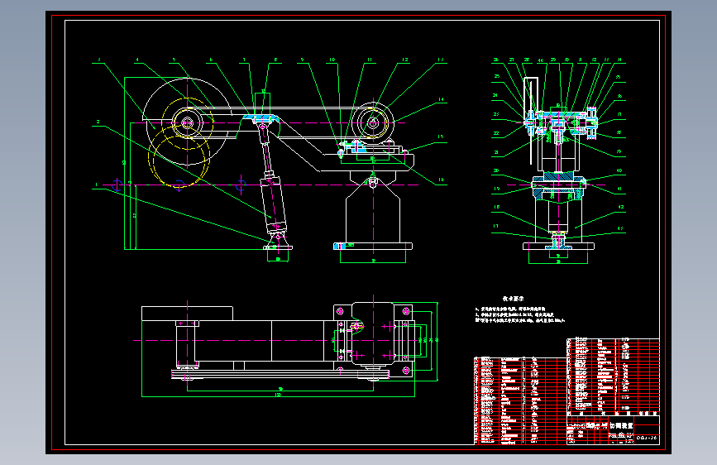Screen dimensions: 717x465
Task: Click part callout number 20 left of side view
Action: click(x=496, y=170)
